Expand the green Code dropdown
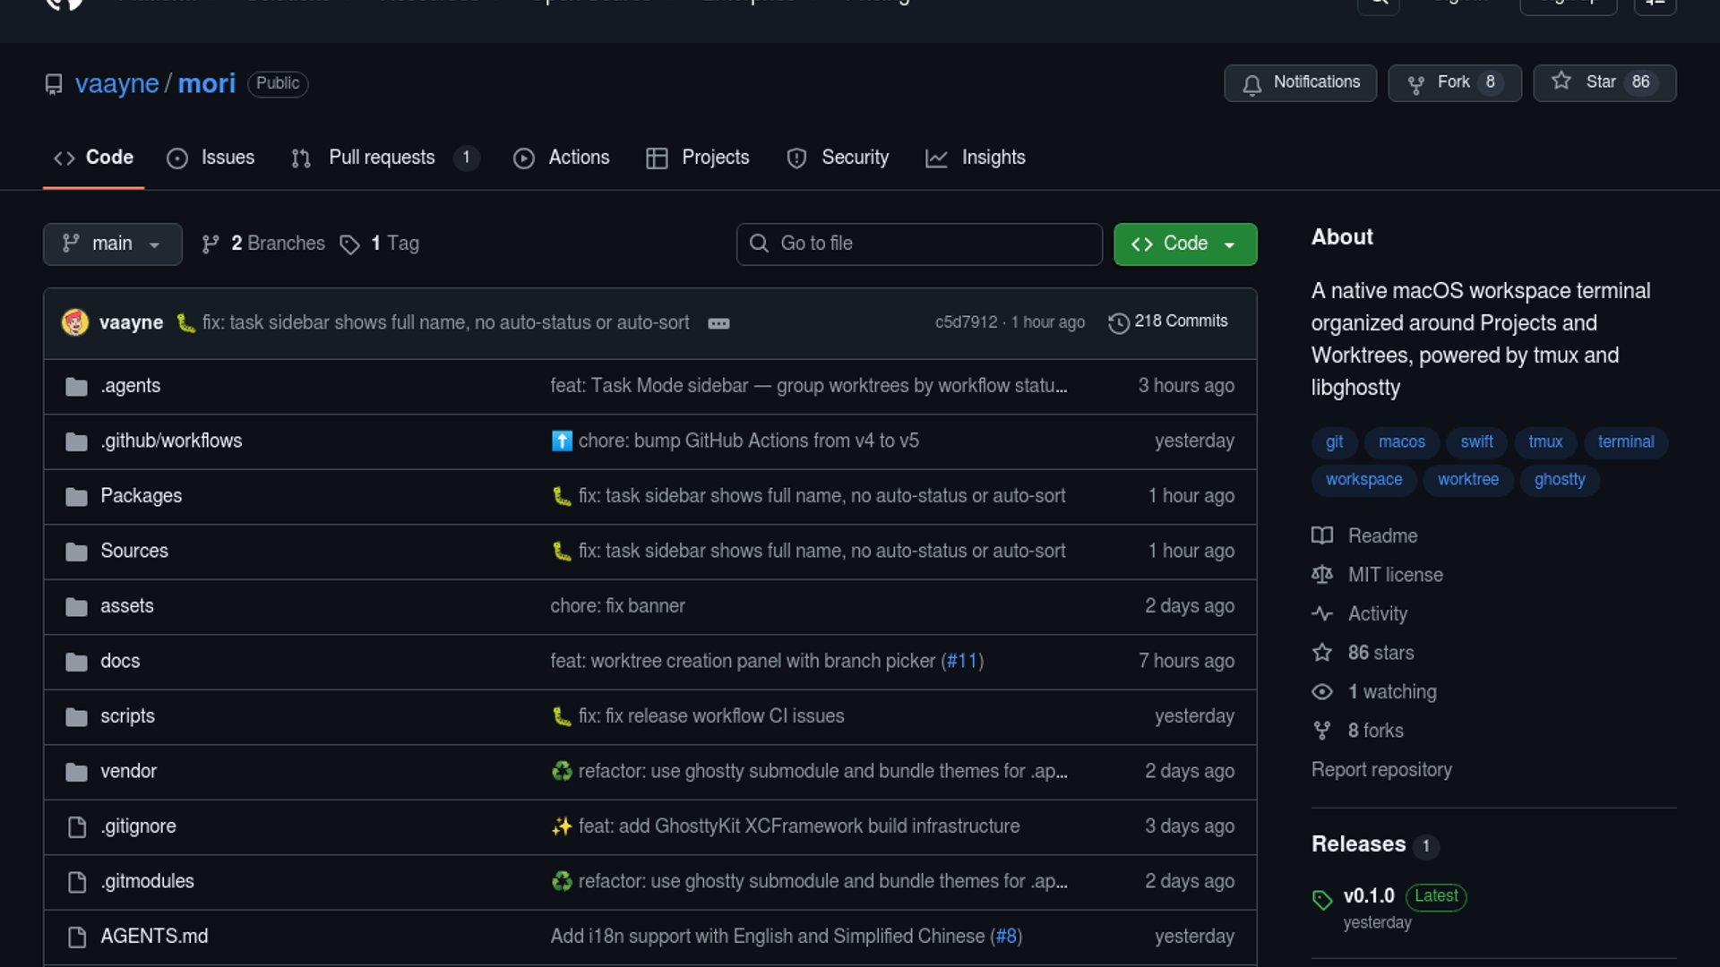This screenshot has width=1720, height=967. tap(1184, 244)
